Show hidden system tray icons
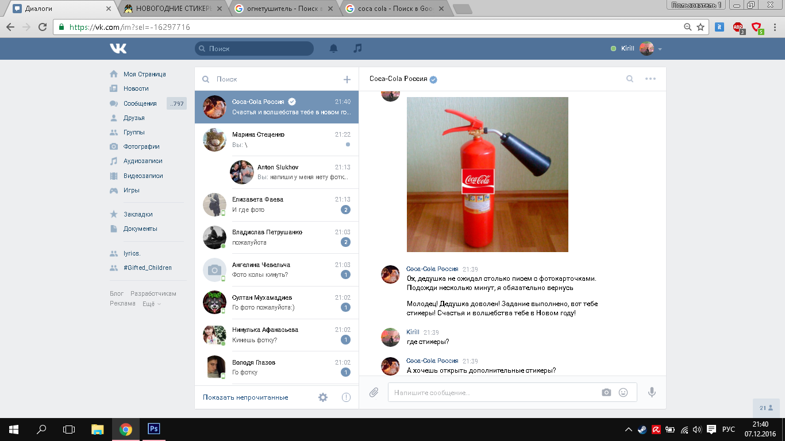785x441 pixels. [x=629, y=430]
